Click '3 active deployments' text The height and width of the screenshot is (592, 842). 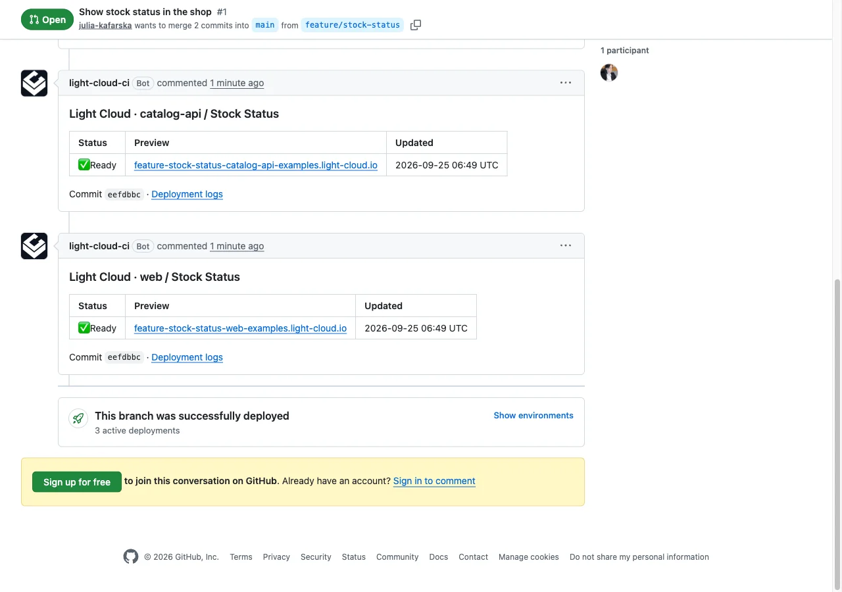click(137, 431)
